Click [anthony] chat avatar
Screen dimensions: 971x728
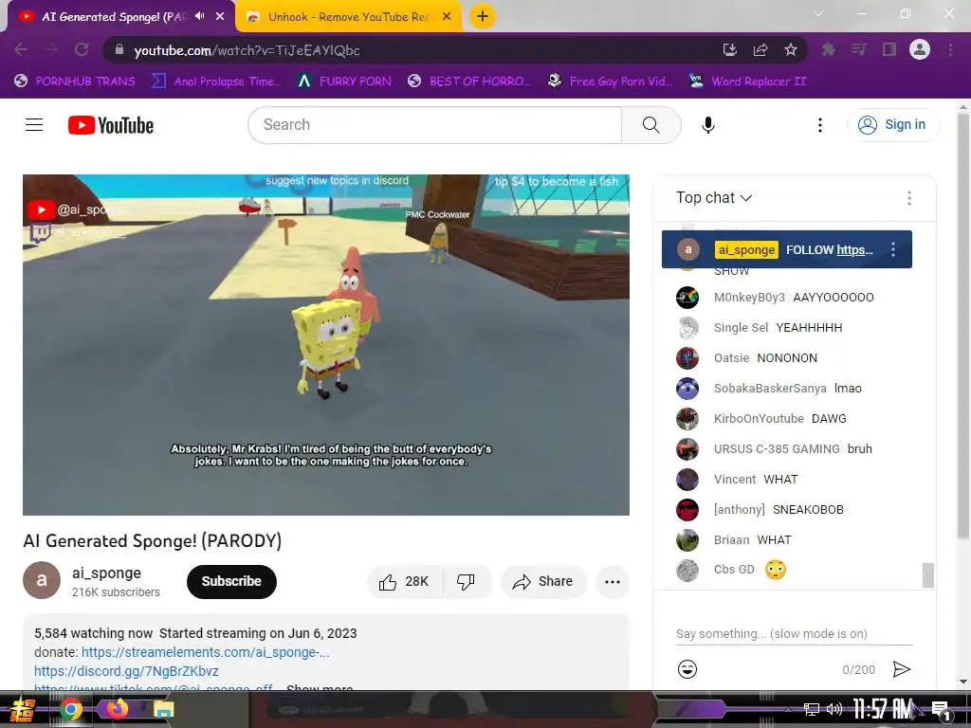(687, 509)
